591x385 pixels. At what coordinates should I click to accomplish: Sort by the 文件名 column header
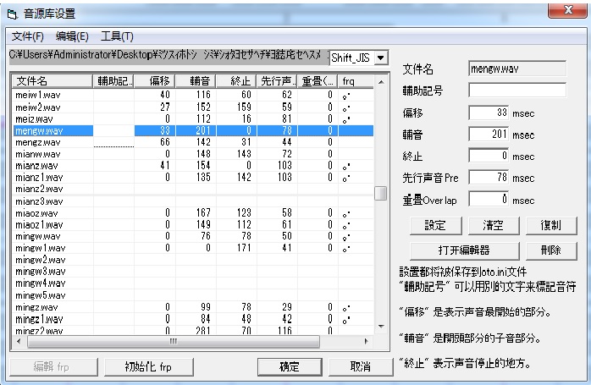52,81
